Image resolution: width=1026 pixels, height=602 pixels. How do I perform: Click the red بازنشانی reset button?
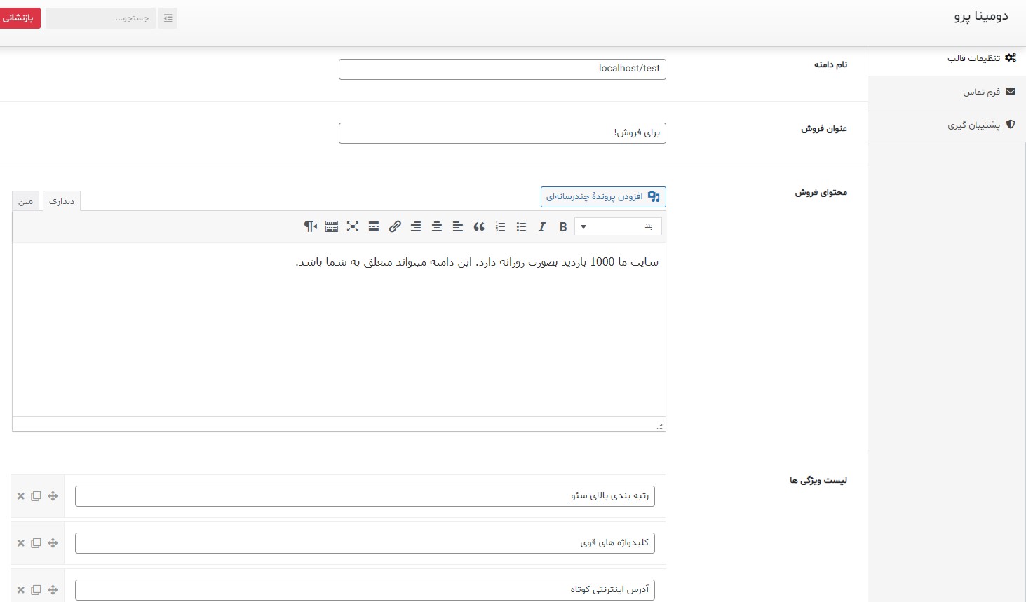(x=20, y=18)
